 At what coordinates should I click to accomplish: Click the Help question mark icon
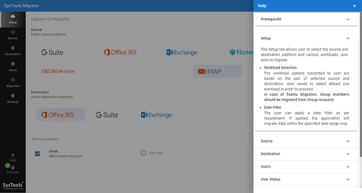point(13,156)
